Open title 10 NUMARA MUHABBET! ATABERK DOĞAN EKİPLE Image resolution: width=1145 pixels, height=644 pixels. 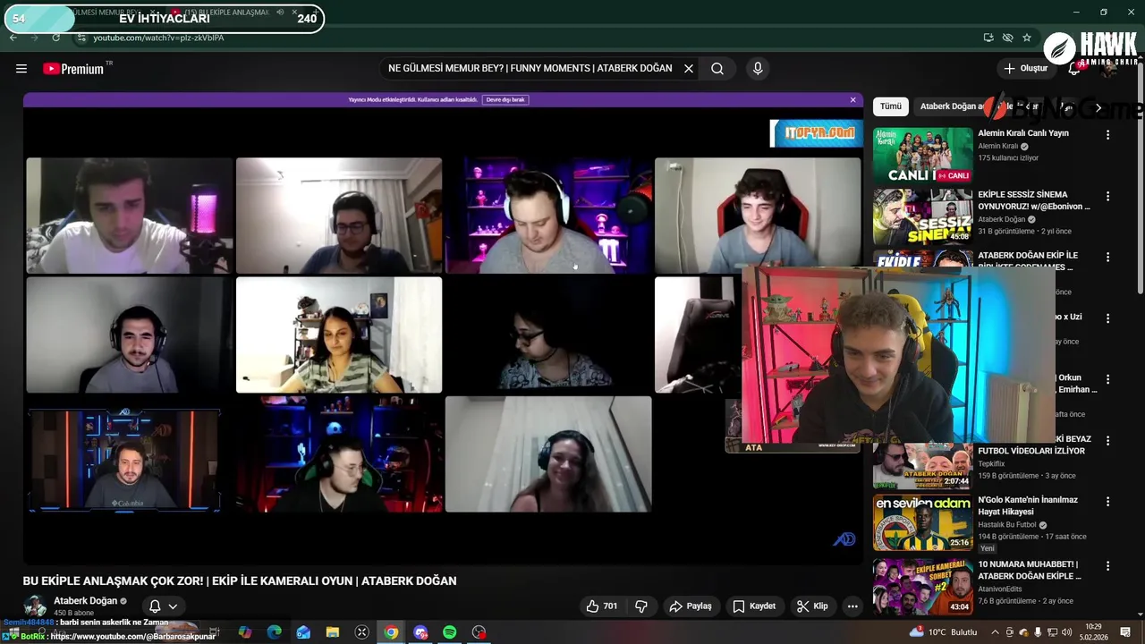[x=1029, y=570]
